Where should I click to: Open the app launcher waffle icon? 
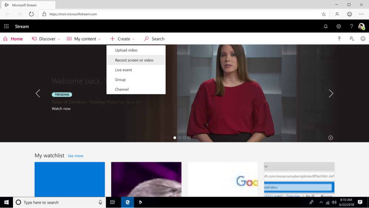(x=6, y=26)
